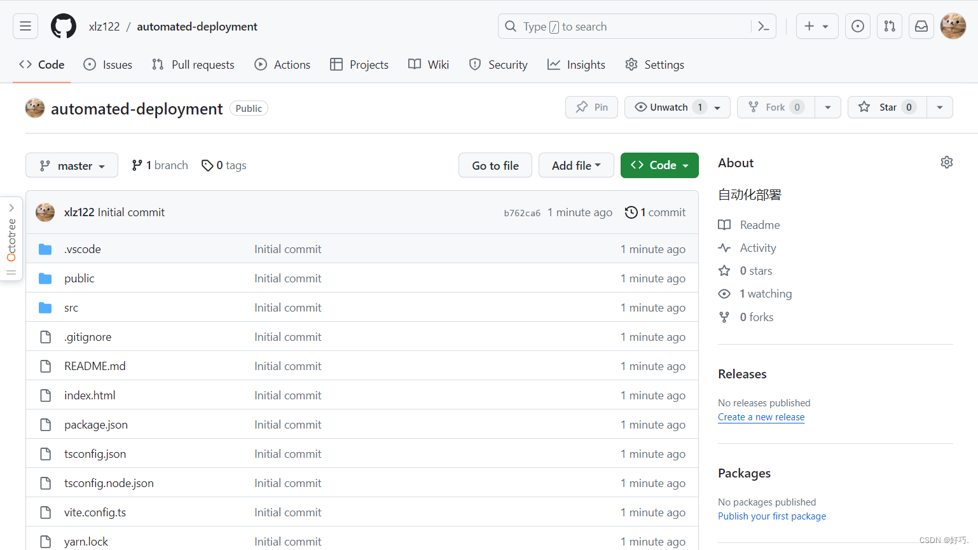Click the pulse icon beside Activity
978x550 pixels.
724,248
